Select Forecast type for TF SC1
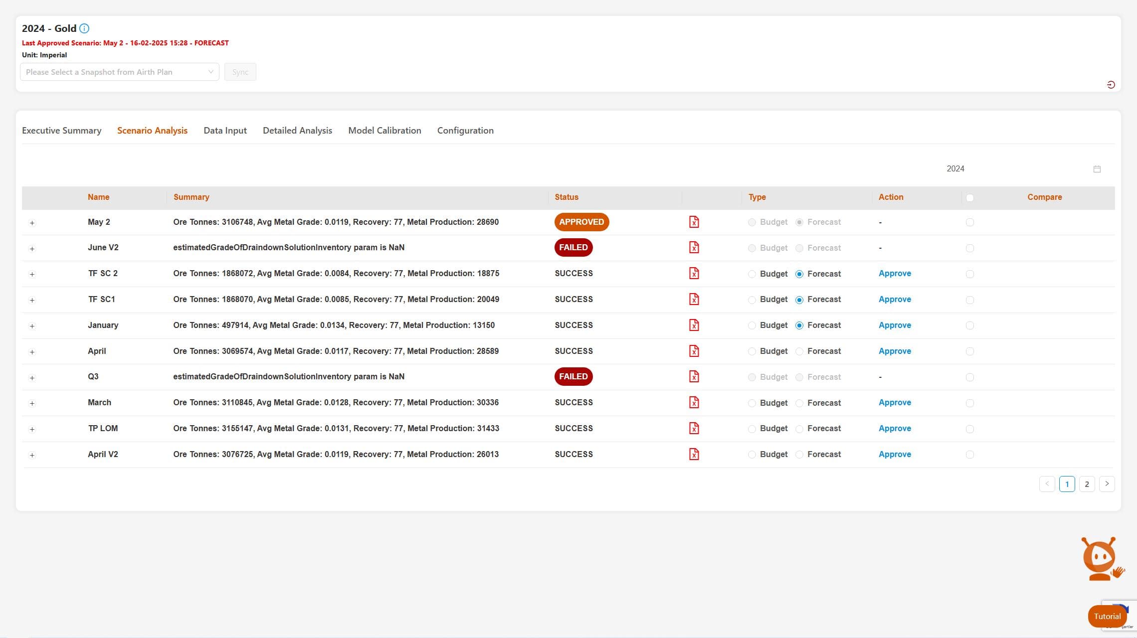 pyautogui.click(x=799, y=300)
